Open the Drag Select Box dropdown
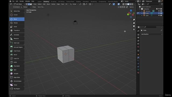 pyautogui.click(x=41, y=7)
